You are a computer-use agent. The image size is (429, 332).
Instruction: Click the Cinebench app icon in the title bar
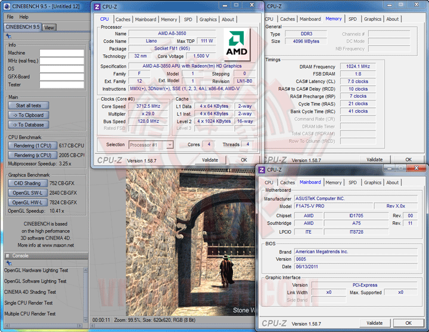7,6
